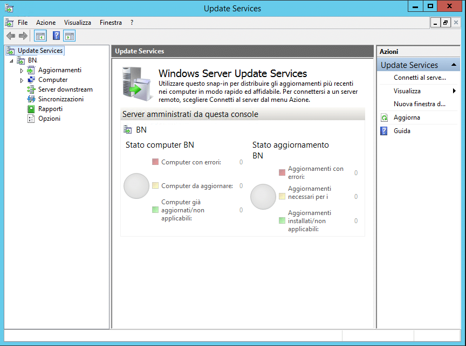Click the green Computer già aggiornati swatch
The width and height of the screenshot is (466, 346).
click(155, 210)
